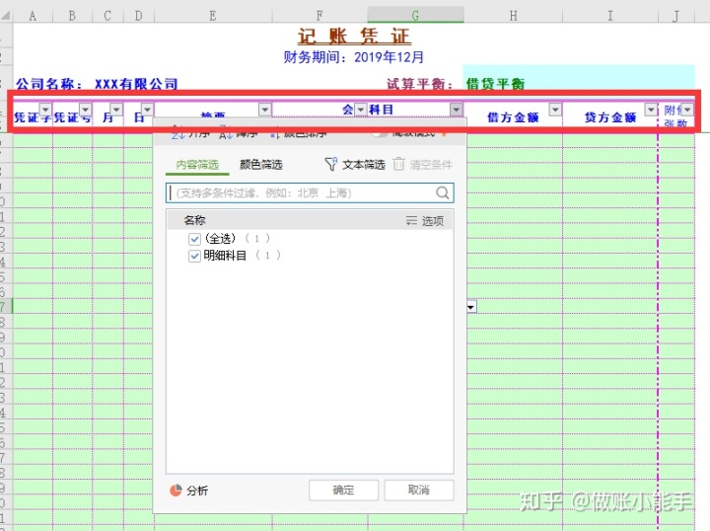Toggle the 明细科目 checkbox
710x531 pixels.
coord(194,256)
